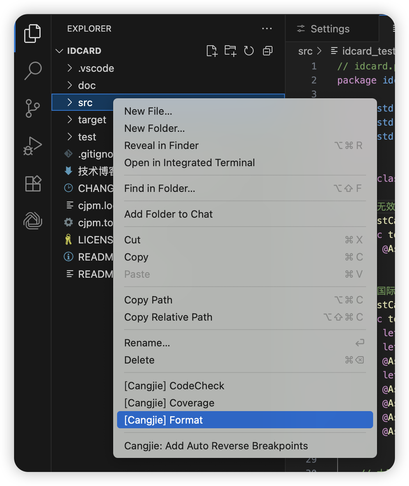Click the Refresh Explorer icon
409x486 pixels.
[249, 51]
